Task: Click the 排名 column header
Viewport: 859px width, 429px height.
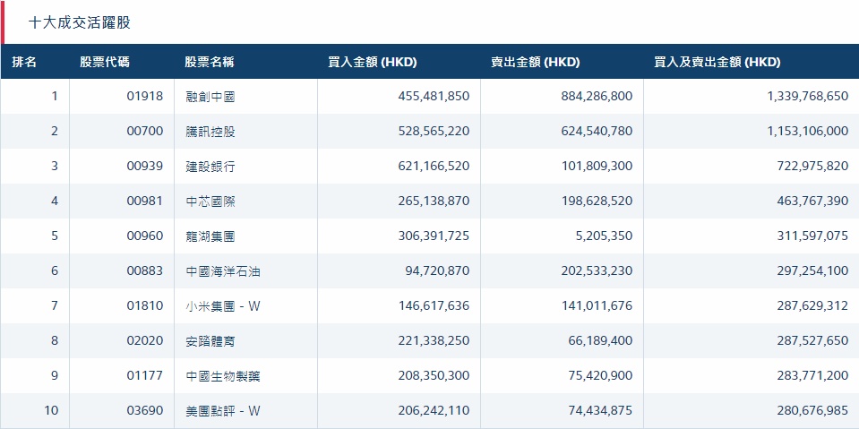Action: [24, 63]
